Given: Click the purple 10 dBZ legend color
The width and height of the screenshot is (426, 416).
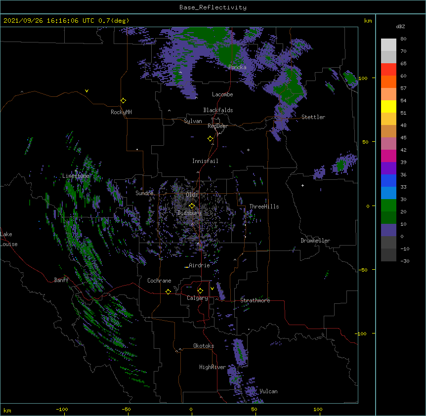Looking at the screenshot, I should pyautogui.click(x=388, y=230).
